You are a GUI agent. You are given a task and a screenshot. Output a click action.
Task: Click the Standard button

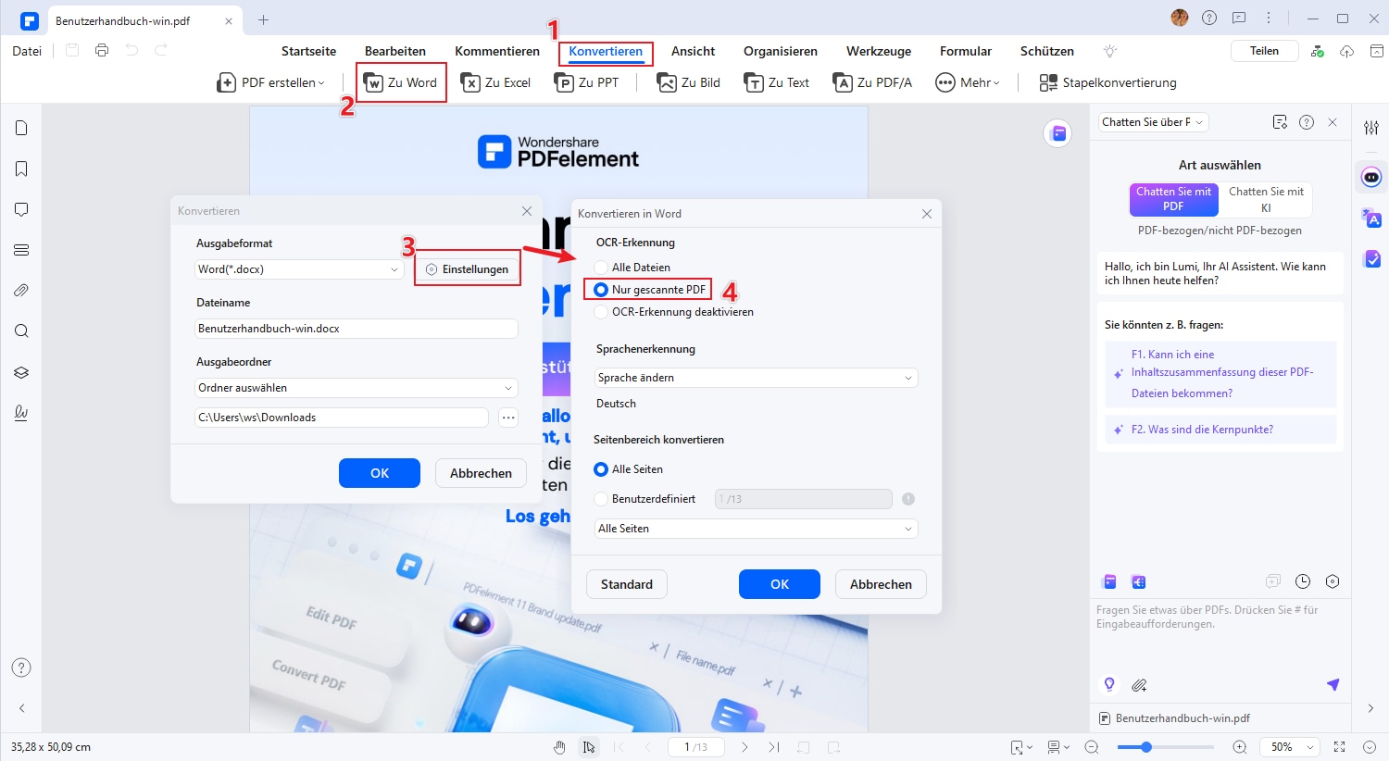point(627,584)
